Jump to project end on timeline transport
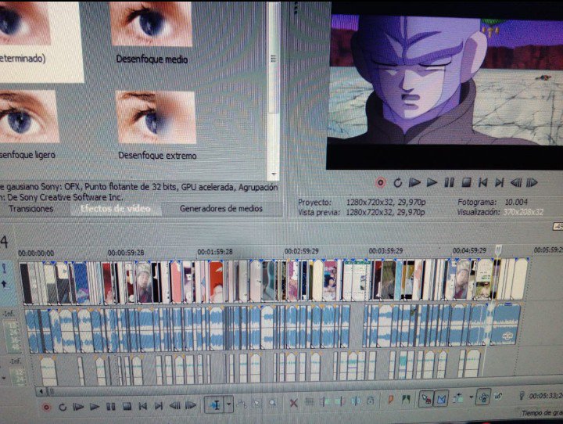The height and width of the screenshot is (424, 563). pyautogui.click(x=158, y=406)
